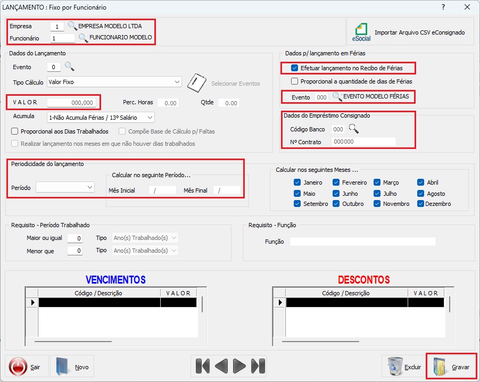The width and height of the screenshot is (480, 382).
Task: Click the magnifier icon beside Empresa field
Action: [x=72, y=26]
